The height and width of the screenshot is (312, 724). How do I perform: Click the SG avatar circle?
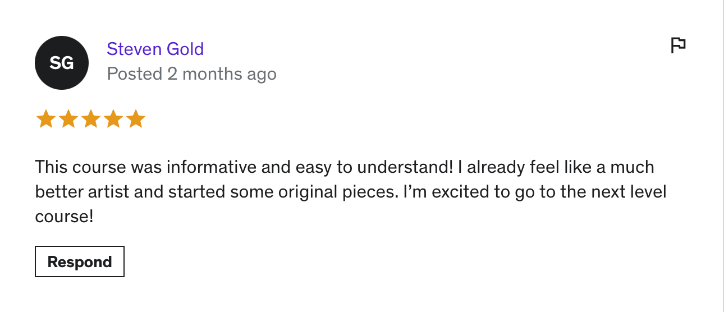(x=62, y=63)
